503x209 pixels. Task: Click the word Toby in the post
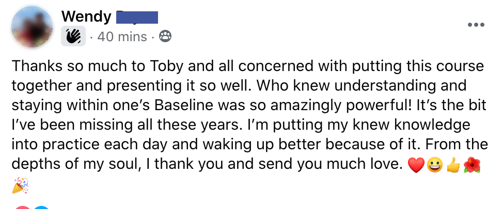pyautogui.click(x=167, y=66)
